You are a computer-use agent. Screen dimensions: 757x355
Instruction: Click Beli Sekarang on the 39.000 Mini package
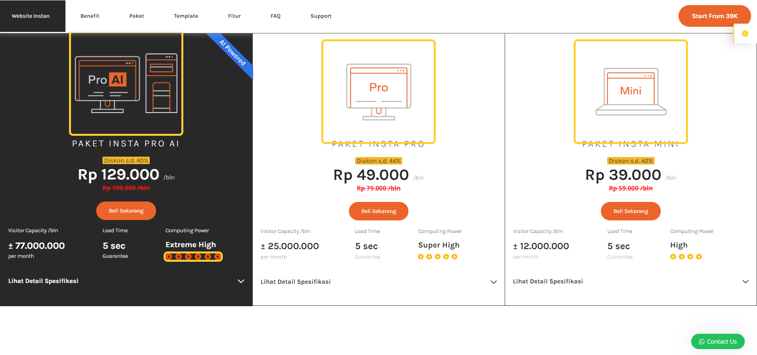coord(630,211)
